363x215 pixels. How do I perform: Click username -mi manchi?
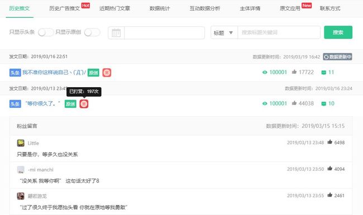tap(41, 170)
